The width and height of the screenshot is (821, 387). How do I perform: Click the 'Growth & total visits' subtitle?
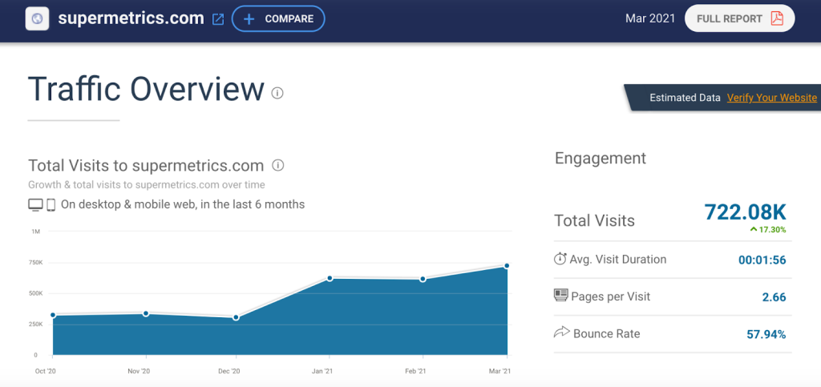tap(147, 184)
